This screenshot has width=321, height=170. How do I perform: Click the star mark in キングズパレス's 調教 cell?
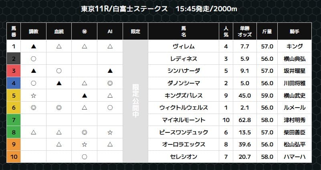(x=34, y=96)
